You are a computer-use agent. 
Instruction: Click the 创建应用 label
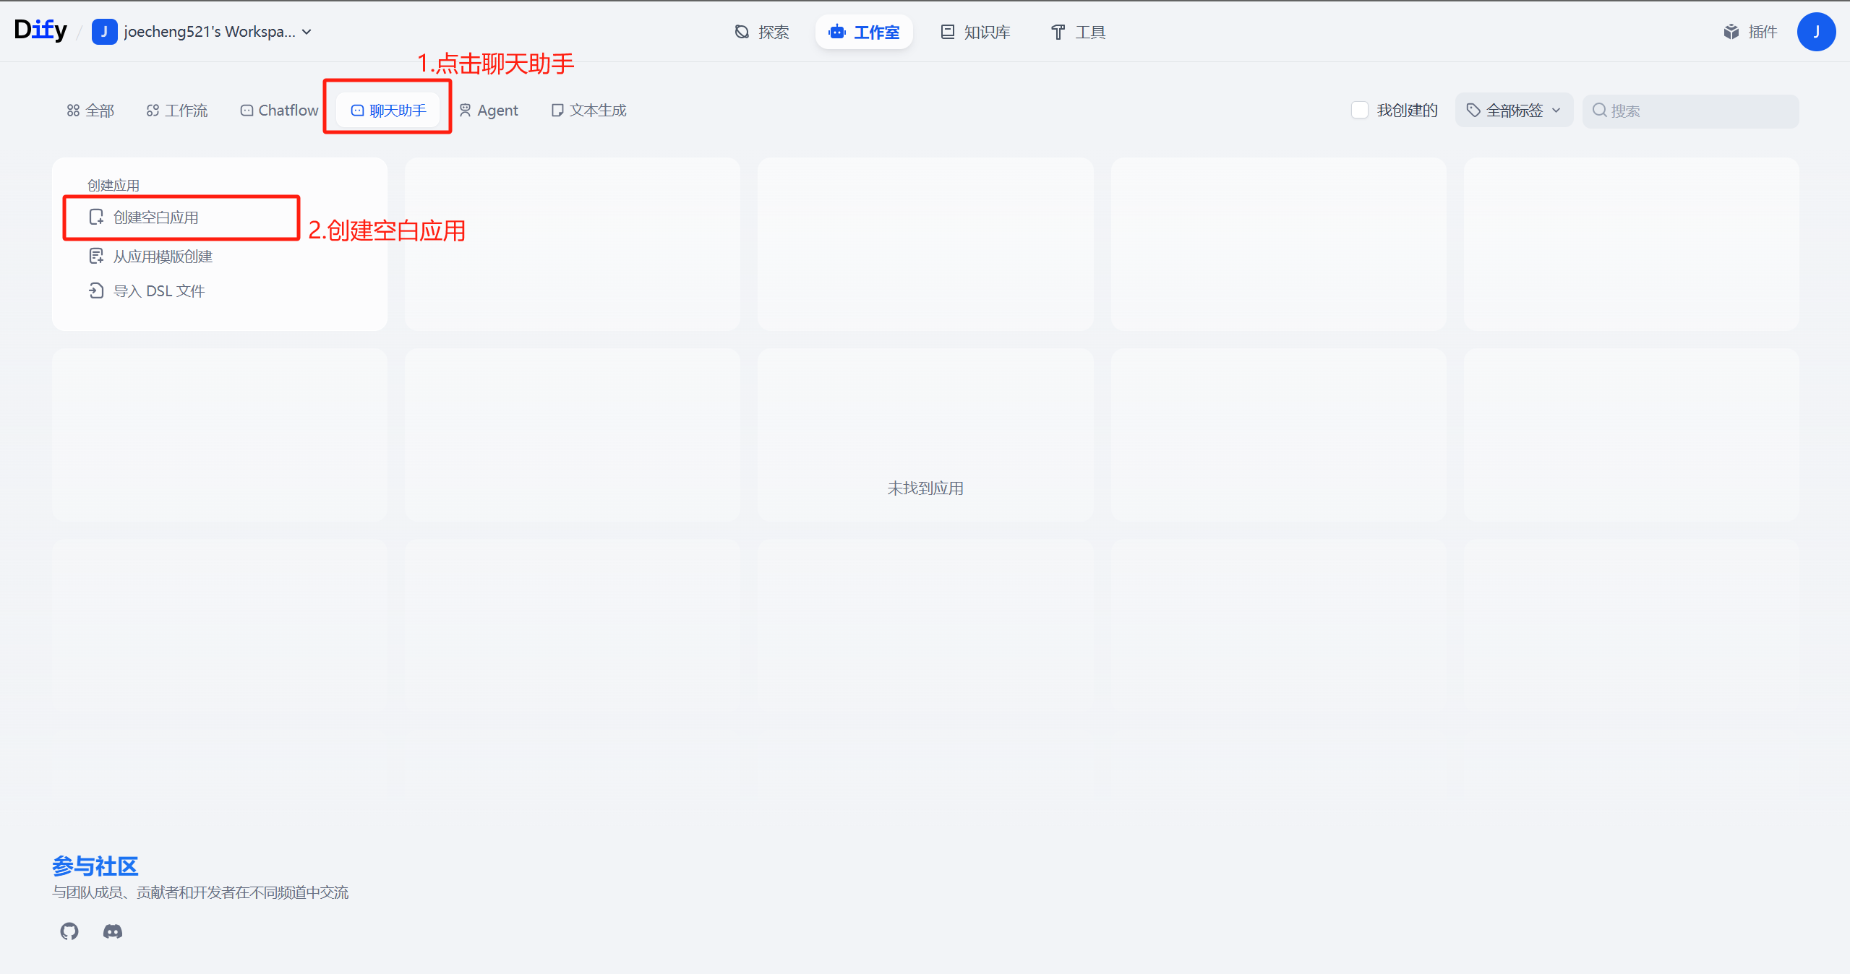coord(114,186)
